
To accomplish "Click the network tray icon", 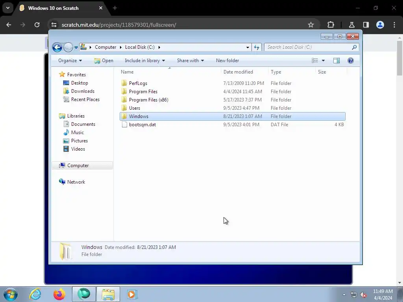I will (354, 295).
